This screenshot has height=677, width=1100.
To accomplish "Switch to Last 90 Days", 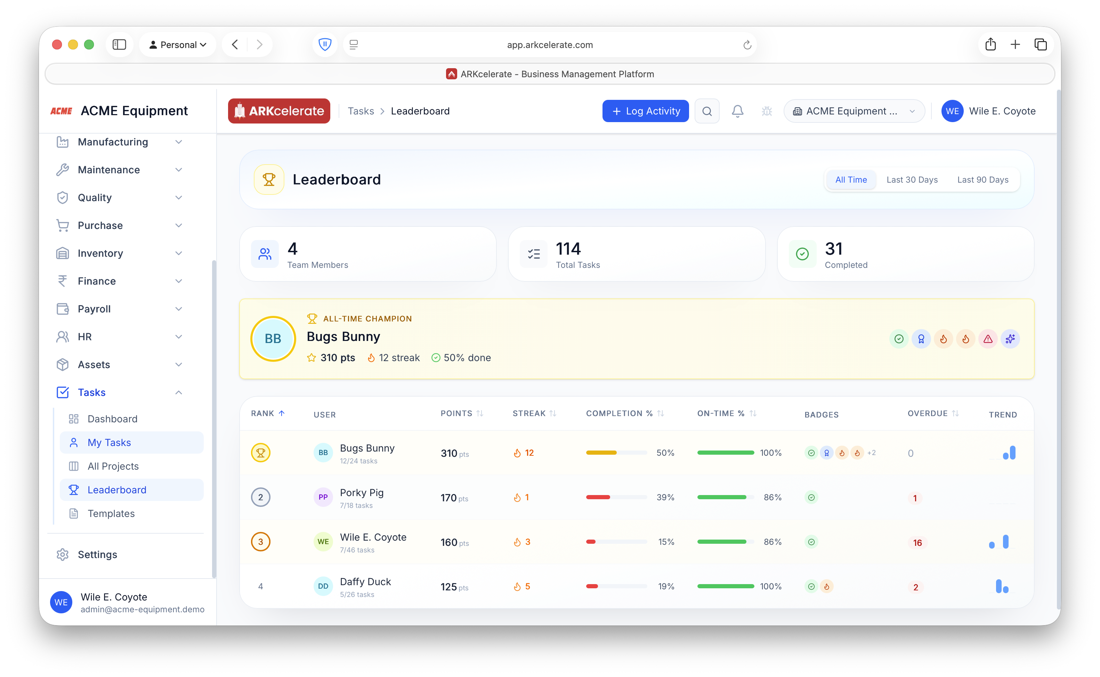I will [x=982, y=180].
